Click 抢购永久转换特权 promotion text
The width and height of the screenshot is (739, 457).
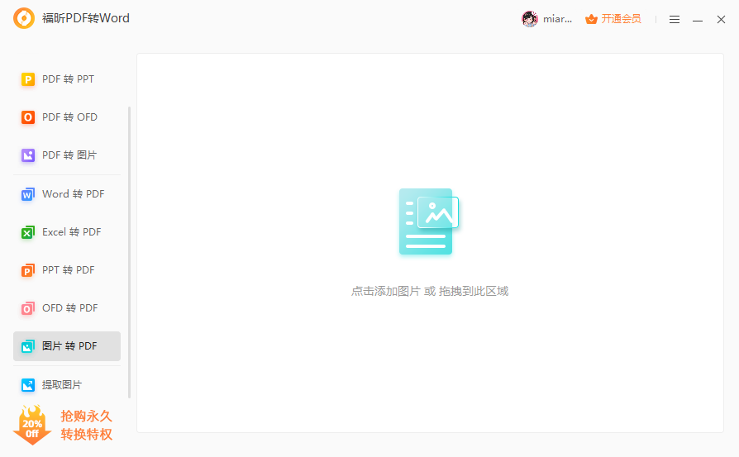[86, 425]
